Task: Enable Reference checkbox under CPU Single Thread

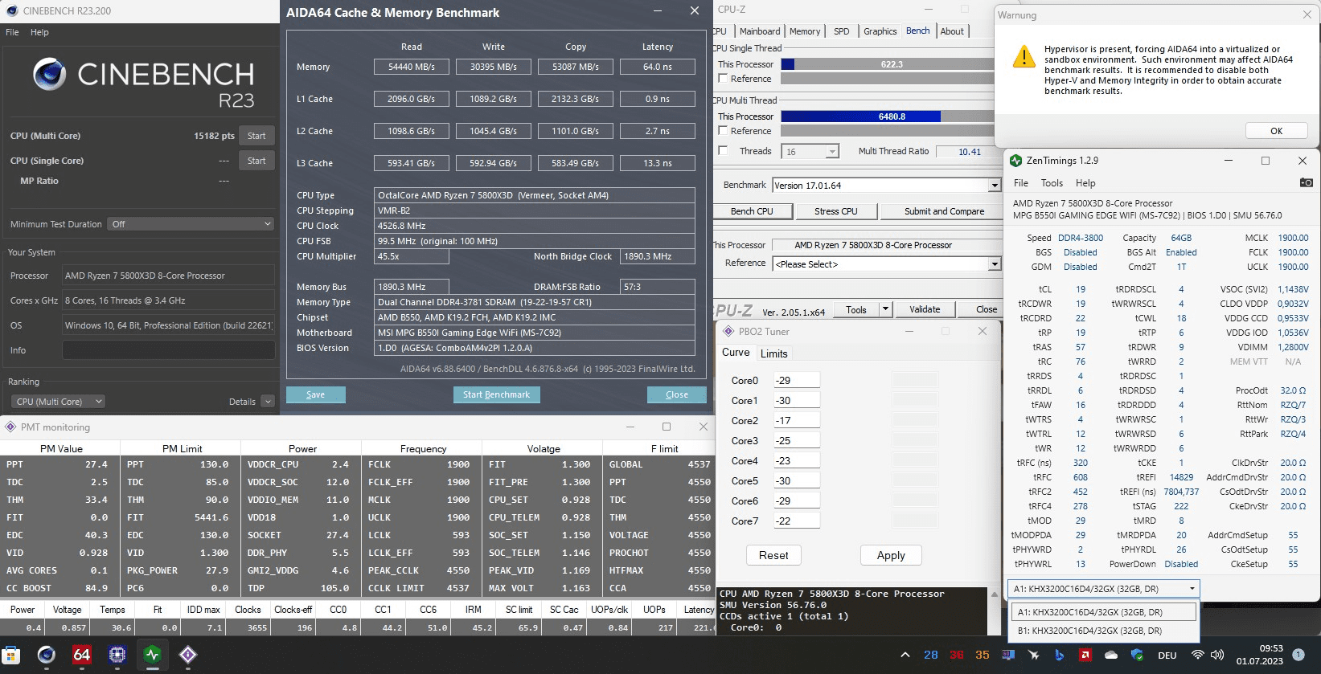Action: coord(723,79)
